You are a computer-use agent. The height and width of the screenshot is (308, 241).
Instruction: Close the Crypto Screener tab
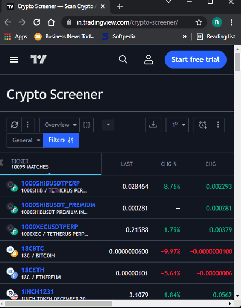coord(103,6)
